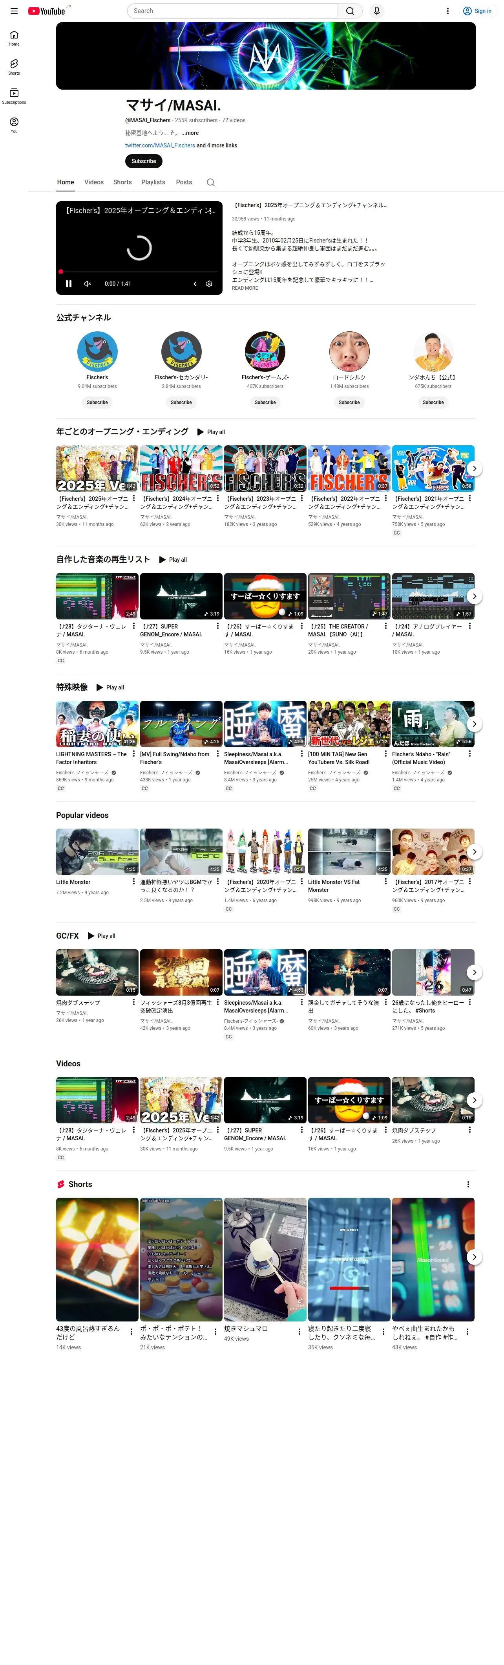This screenshot has height=1665, width=504.
Task: Open Fischer's-ゲームズ- channel avatar
Action: (265, 352)
